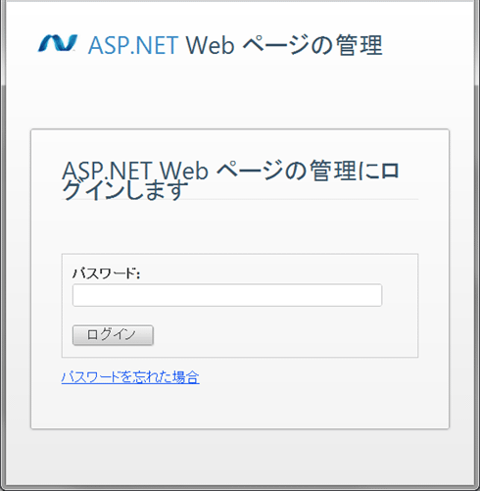Click the gray page background below the panel
The height and width of the screenshot is (491, 480).
coord(240,456)
